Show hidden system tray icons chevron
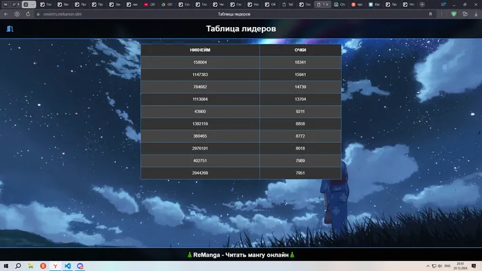Image resolution: width=482 pixels, height=271 pixels. pyautogui.click(x=428, y=266)
